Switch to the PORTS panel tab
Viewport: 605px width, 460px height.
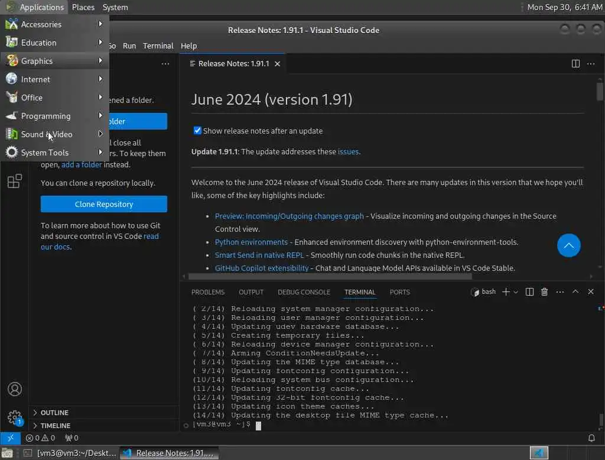click(400, 292)
